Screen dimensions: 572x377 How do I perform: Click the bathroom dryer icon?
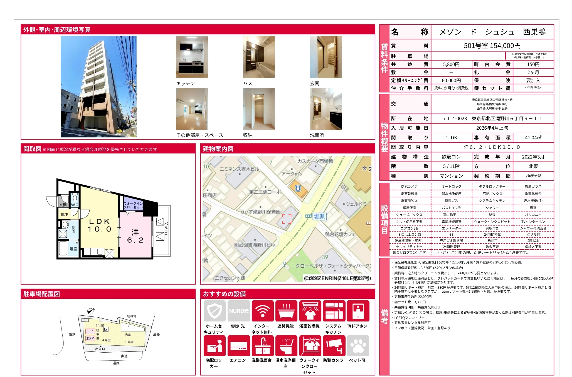pyautogui.click(x=310, y=311)
